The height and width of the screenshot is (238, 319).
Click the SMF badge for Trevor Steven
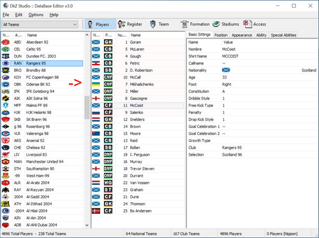108,169
